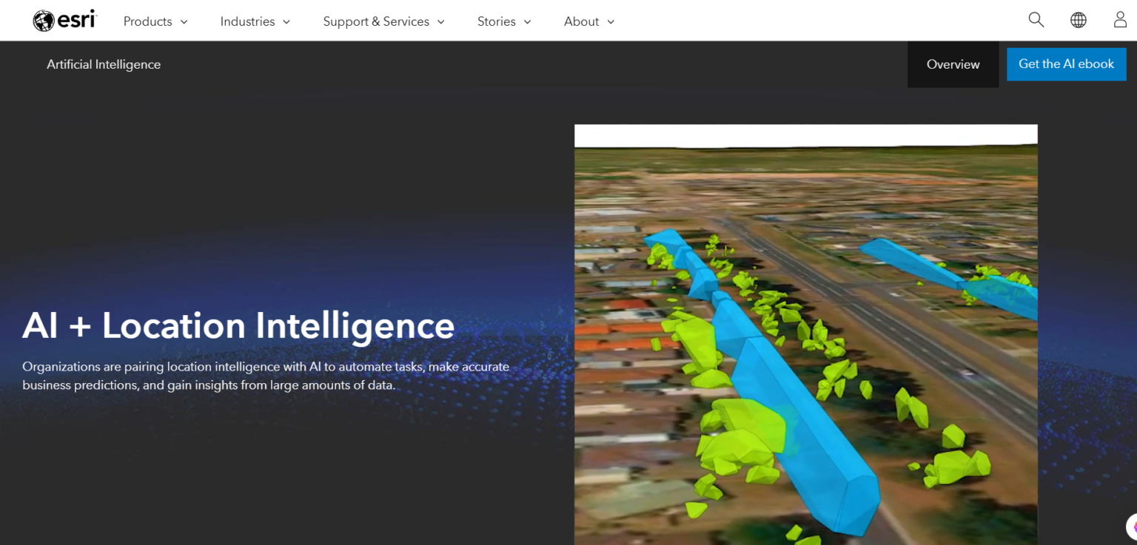This screenshot has width=1137, height=545.
Task: Select the user profile silhouette icon
Action: (x=1119, y=20)
